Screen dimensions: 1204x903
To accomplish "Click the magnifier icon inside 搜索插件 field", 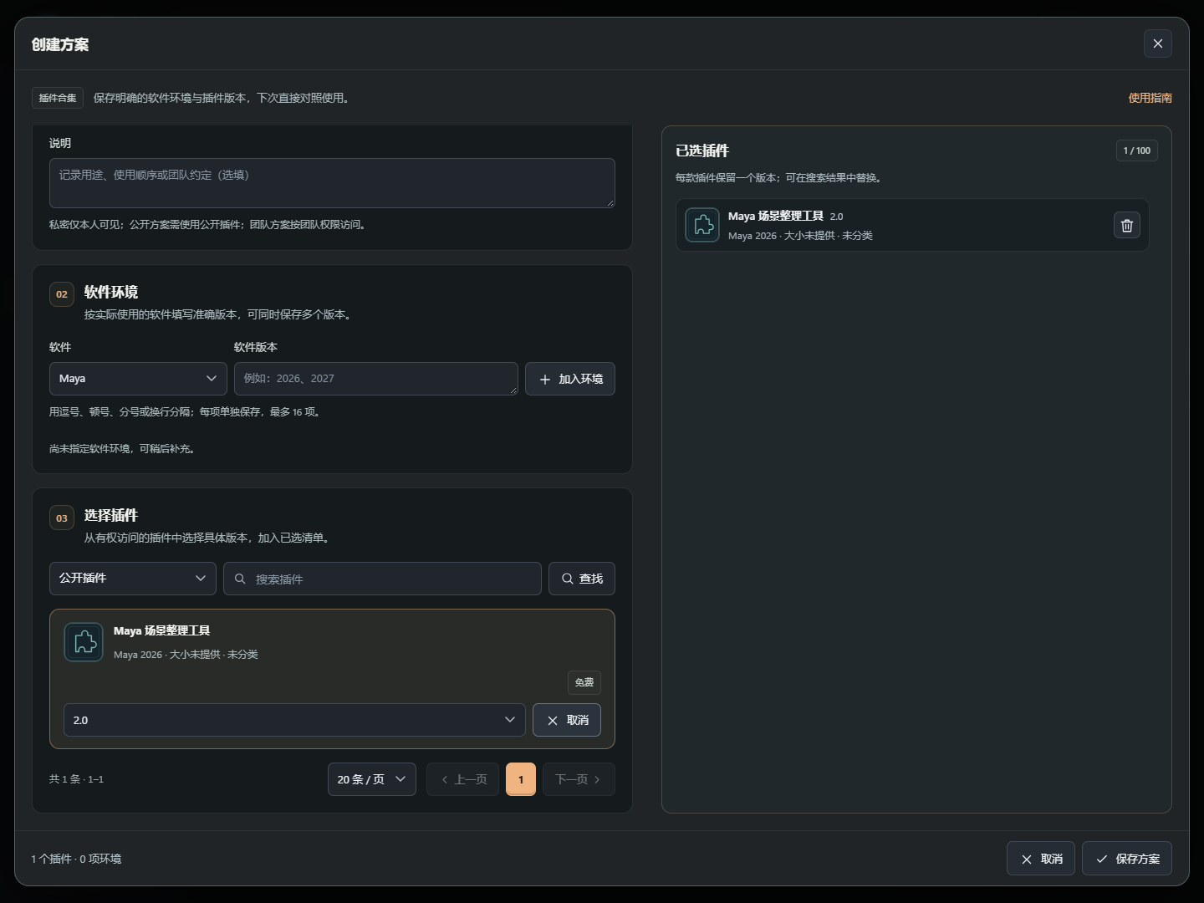I will (x=240, y=579).
